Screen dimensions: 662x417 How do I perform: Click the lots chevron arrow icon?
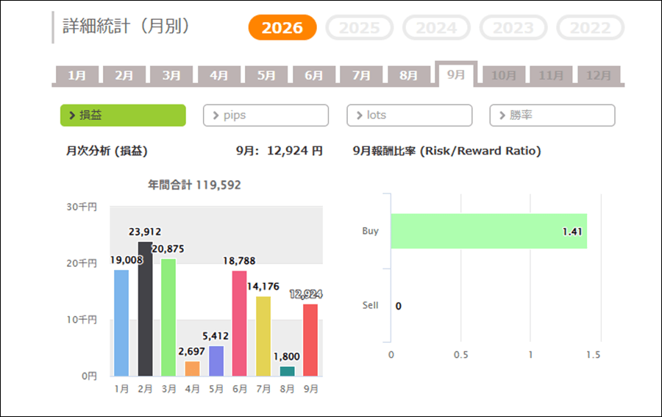(x=359, y=115)
